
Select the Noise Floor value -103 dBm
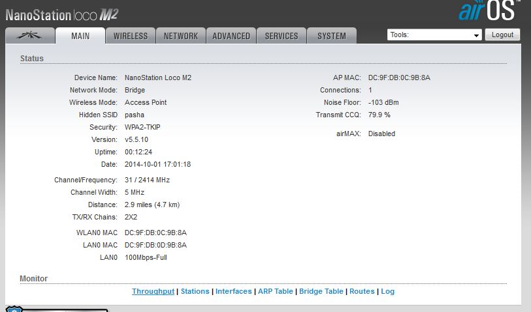pyautogui.click(x=383, y=102)
